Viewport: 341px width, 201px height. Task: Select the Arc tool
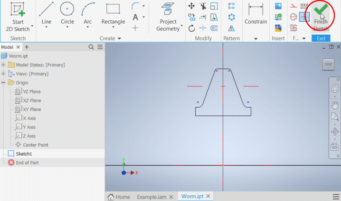point(88,9)
